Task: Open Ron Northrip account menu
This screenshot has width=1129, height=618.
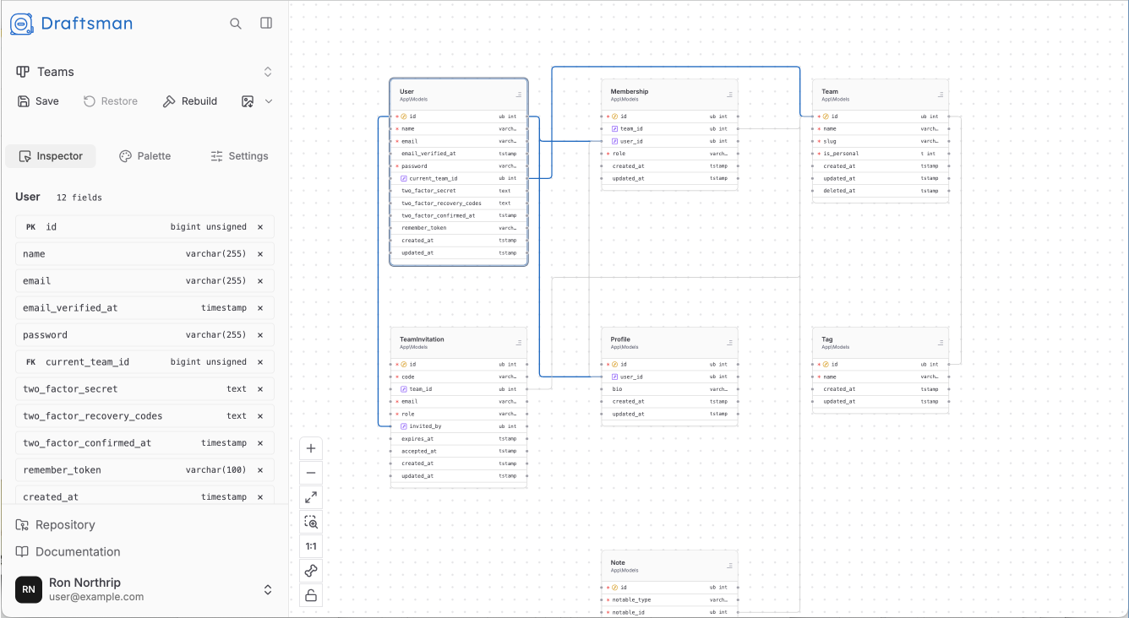Action: click(145, 589)
